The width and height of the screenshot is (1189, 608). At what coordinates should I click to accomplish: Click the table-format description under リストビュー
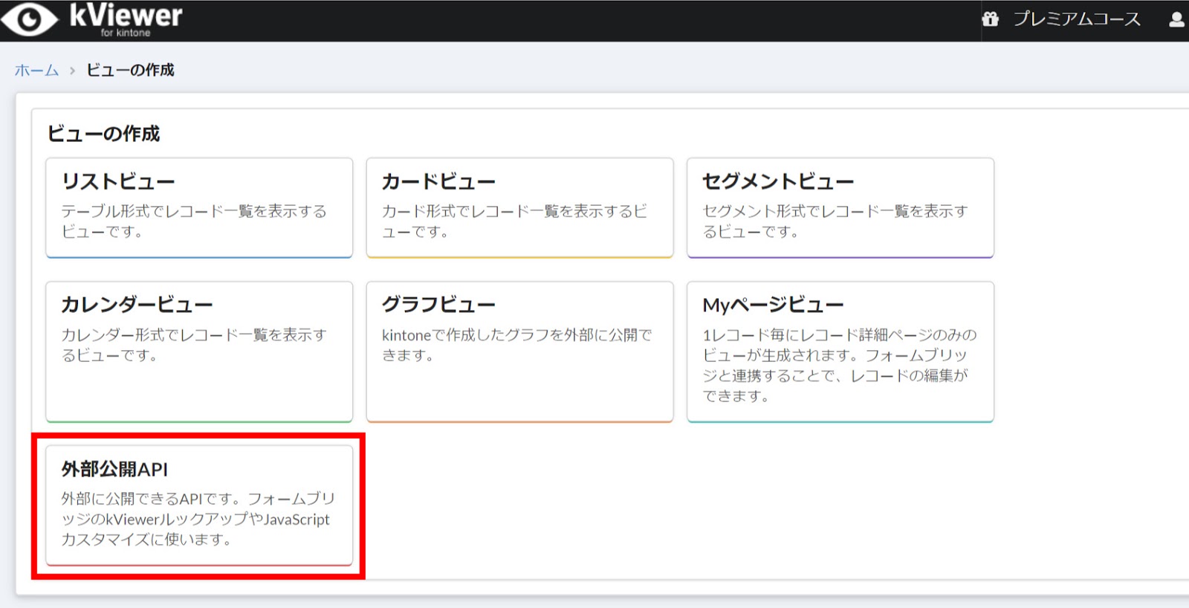tap(194, 221)
